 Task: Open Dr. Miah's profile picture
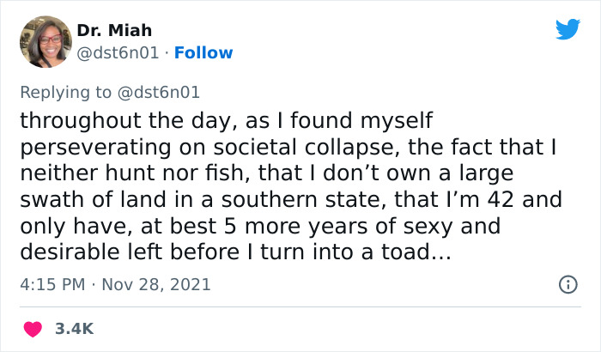pos(46,41)
